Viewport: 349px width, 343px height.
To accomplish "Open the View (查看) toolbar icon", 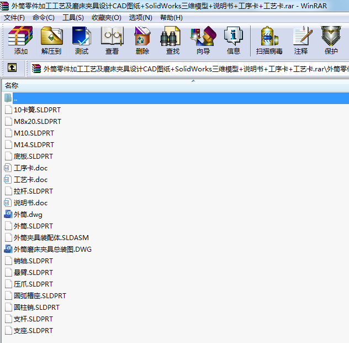I will tap(112, 36).
